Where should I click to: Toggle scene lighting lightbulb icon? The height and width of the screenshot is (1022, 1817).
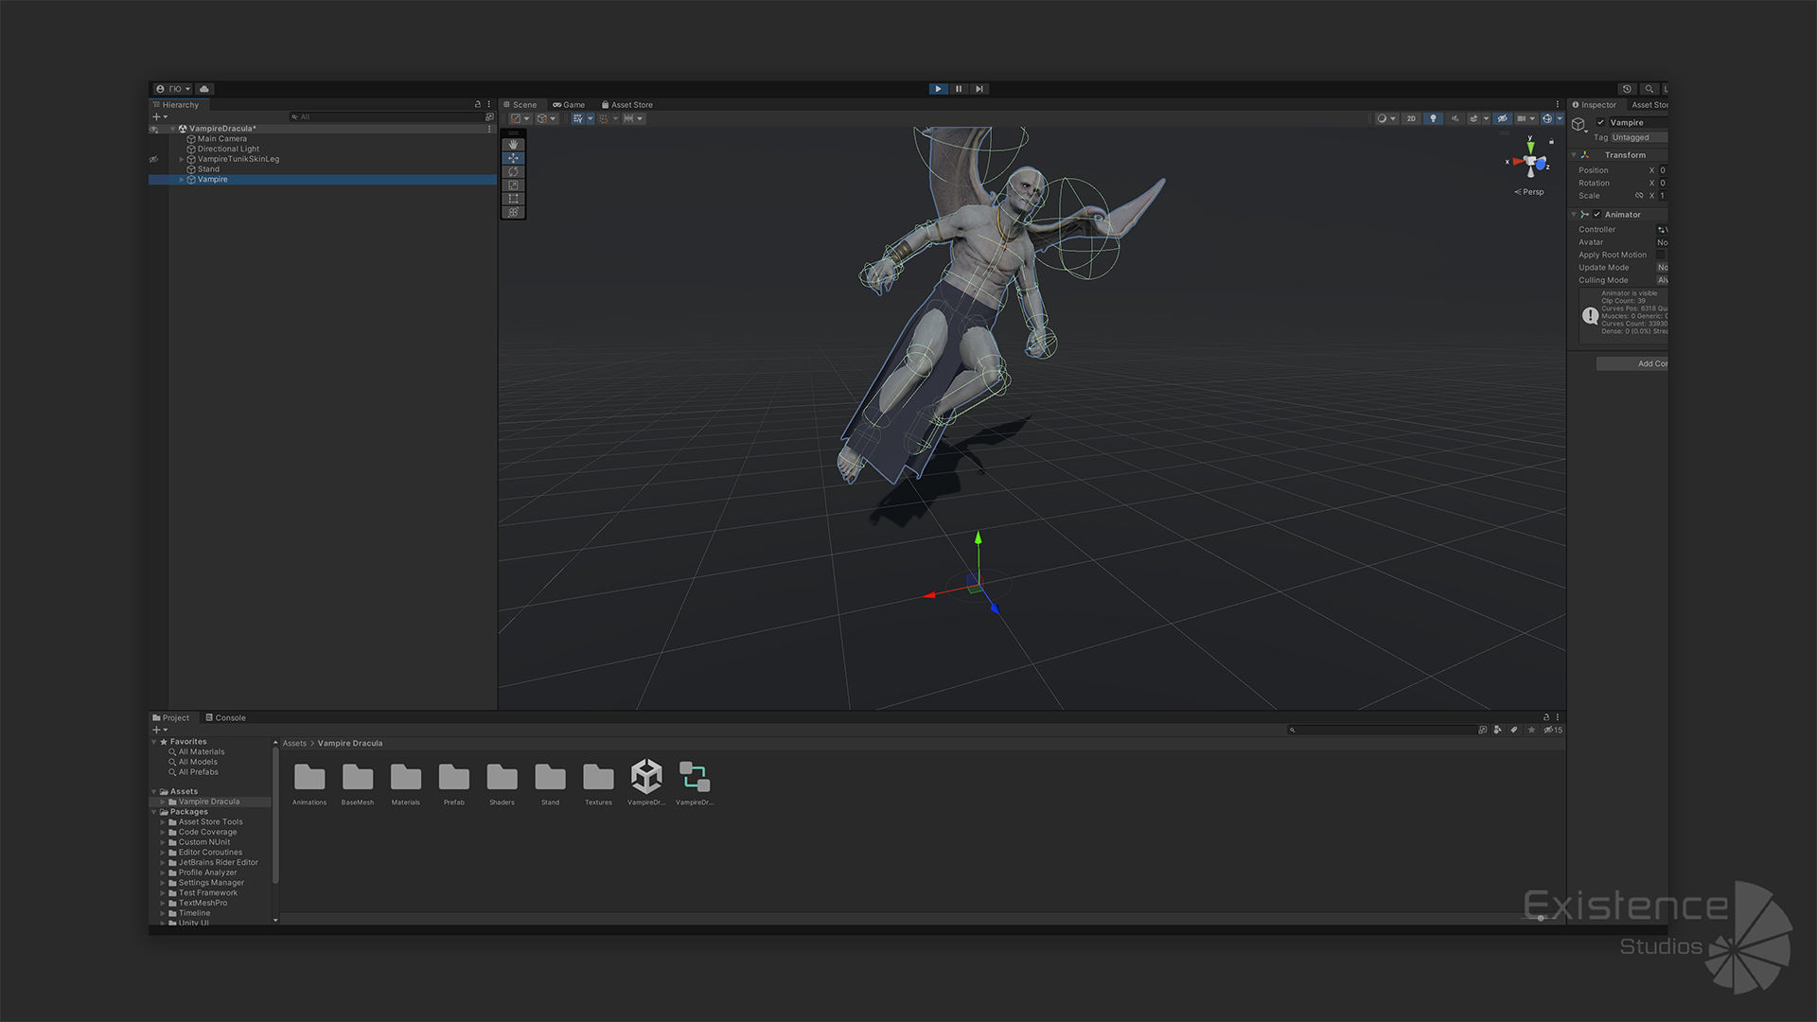click(x=1433, y=118)
